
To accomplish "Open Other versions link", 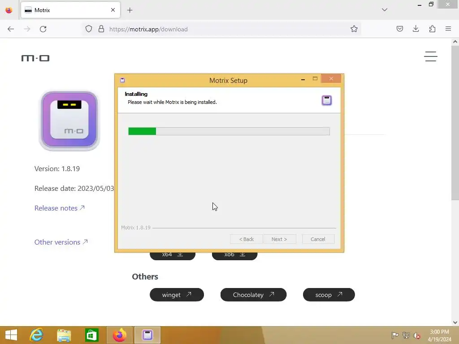I will [61, 242].
